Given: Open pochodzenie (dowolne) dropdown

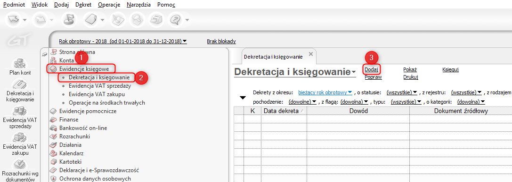Looking at the screenshot, I should 302,102.
